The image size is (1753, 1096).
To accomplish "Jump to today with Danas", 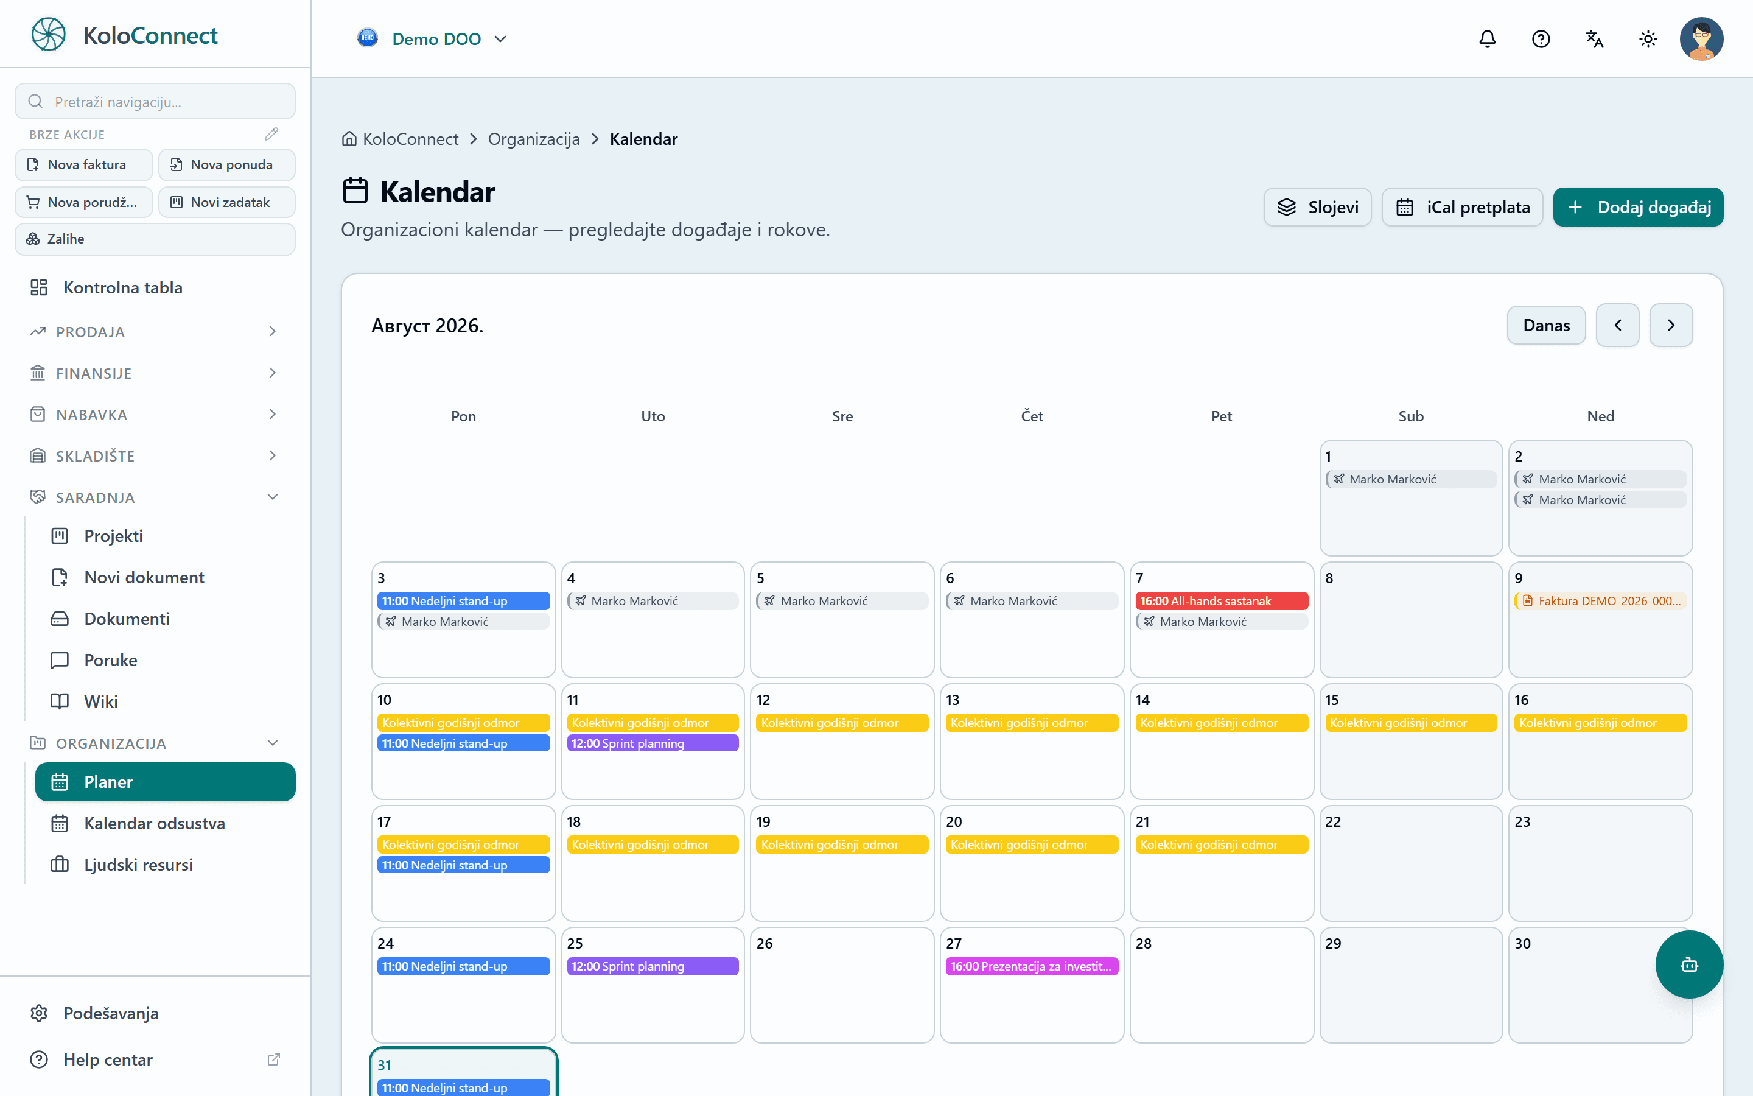I will 1546,326.
